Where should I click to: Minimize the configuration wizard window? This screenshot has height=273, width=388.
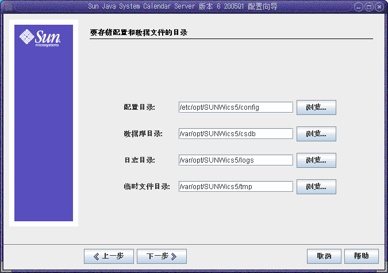(359, 7)
